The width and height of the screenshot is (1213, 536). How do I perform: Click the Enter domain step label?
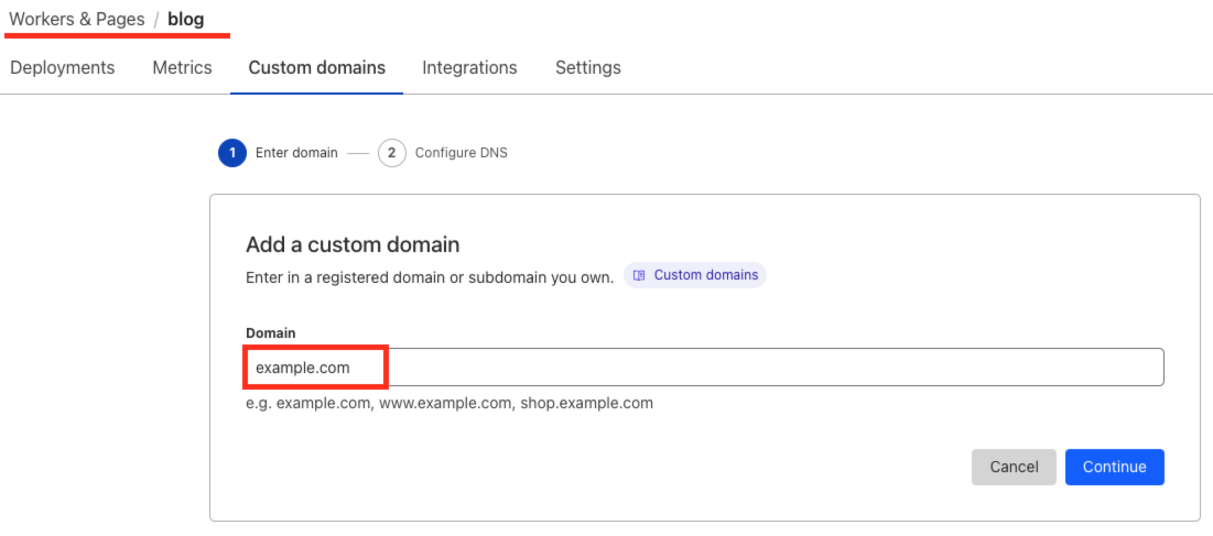296,152
